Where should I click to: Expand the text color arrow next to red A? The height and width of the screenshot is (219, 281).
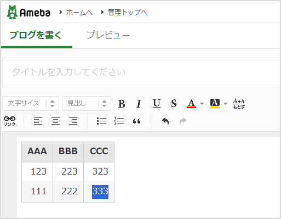(202, 104)
